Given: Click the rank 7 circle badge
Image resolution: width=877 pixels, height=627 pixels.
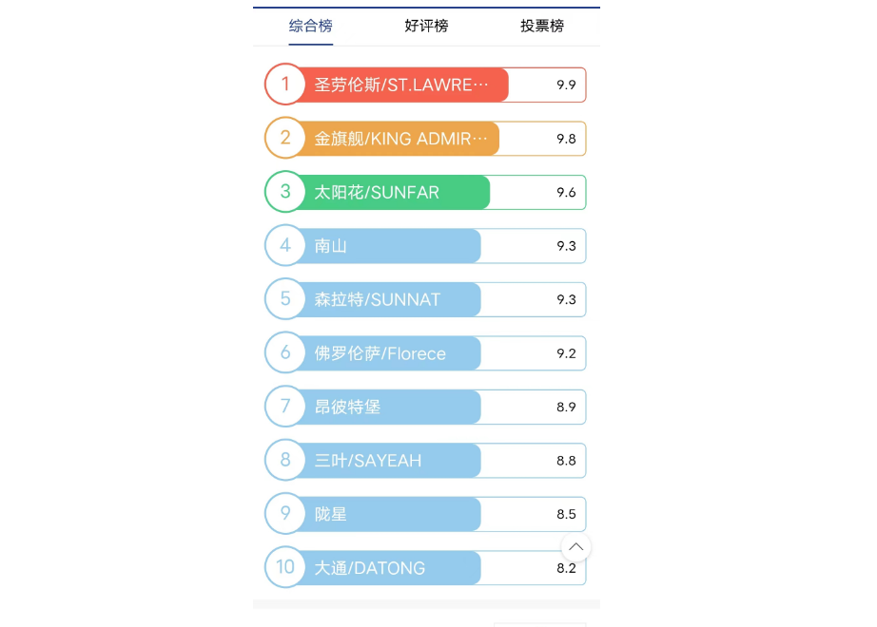Looking at the screenshot, I should click(284, 407).
